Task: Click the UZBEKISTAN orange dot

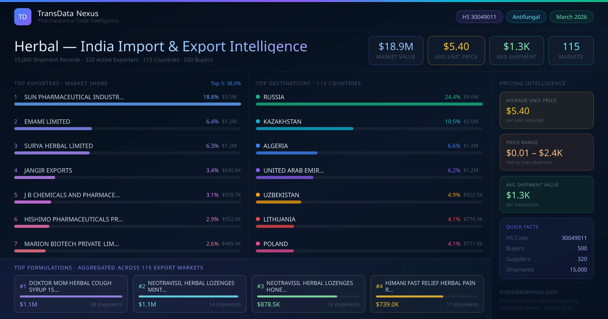Action: coord(258,195)
